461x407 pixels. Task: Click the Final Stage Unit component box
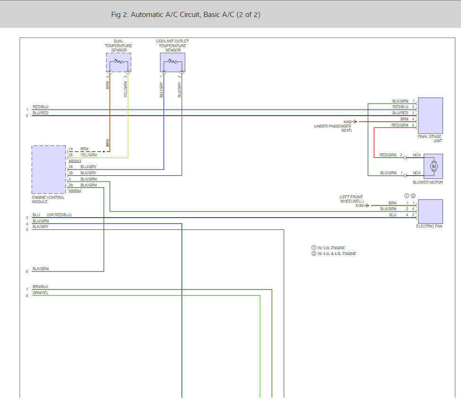[x=430, y=116]
